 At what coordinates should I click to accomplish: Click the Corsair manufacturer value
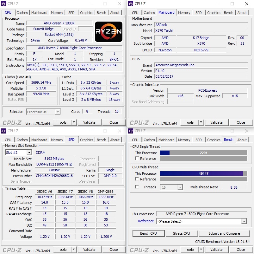[x=54, y=170]
